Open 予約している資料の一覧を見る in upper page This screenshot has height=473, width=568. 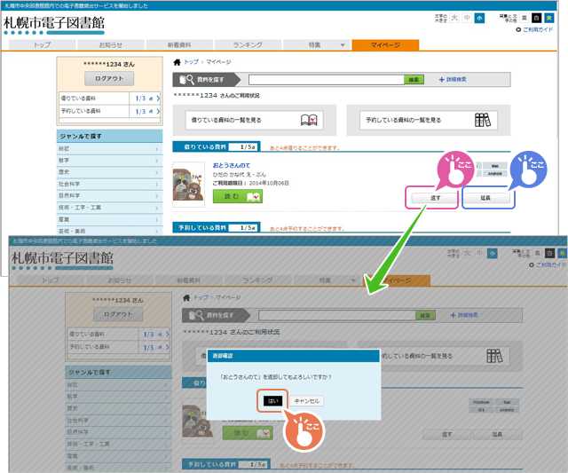[429, 120]
